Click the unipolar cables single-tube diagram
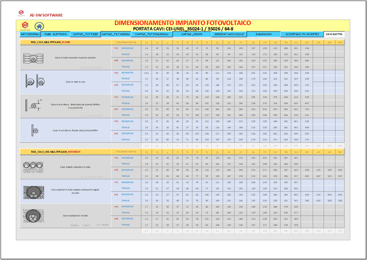 click(33, 191)
